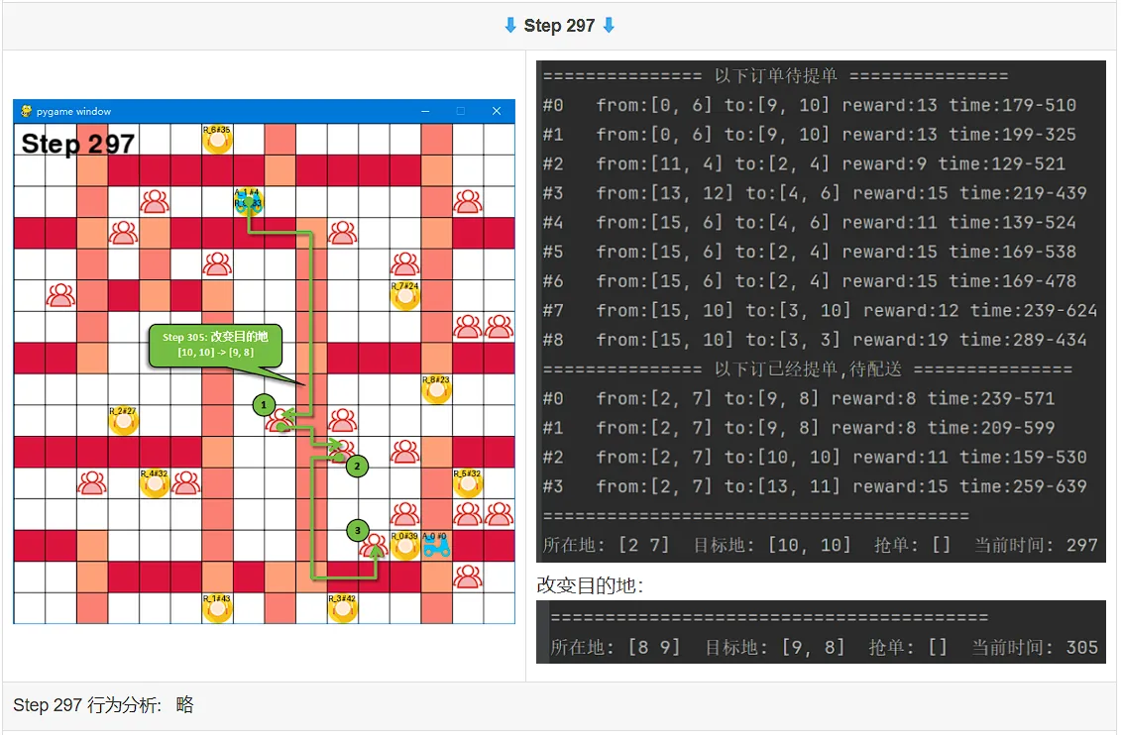Click green waypoint circle number 3
Viewport: 1121px width, 735px height.
(358, 530)
